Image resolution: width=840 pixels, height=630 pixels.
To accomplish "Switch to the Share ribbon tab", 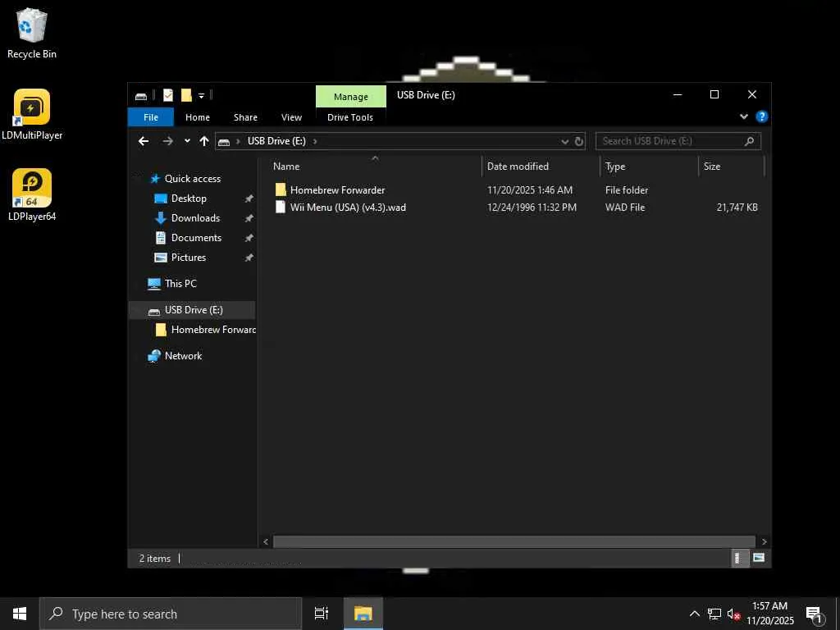I will coord(245,117).
